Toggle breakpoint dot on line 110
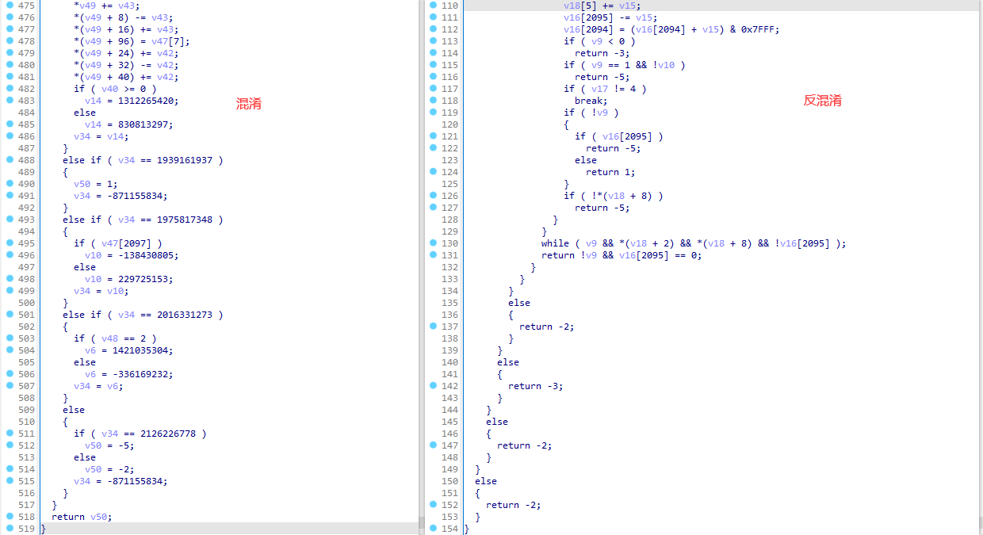The width and height of the screenshot is (983, 535). coord(433,6)
